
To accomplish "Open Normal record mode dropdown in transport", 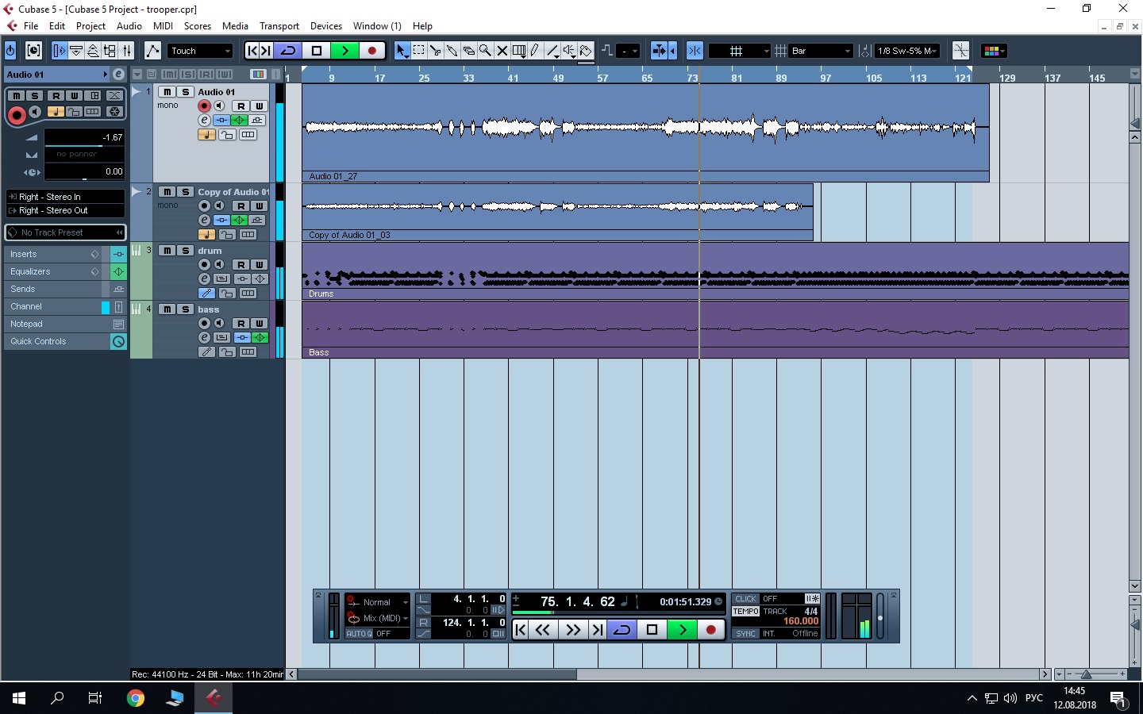I will click(x=378, y=602).
